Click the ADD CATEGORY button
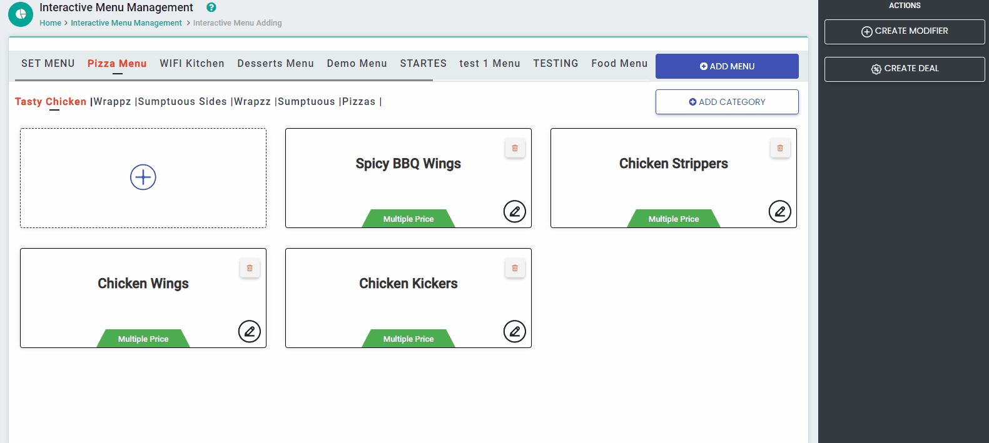The image size is (989, 443). tap(727, 102)
